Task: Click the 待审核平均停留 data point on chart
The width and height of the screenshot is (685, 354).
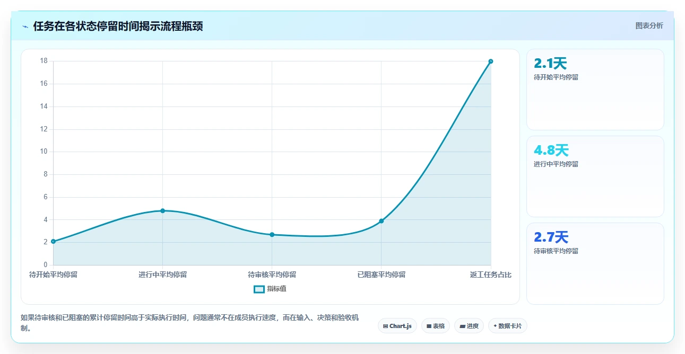Action: 272,234
